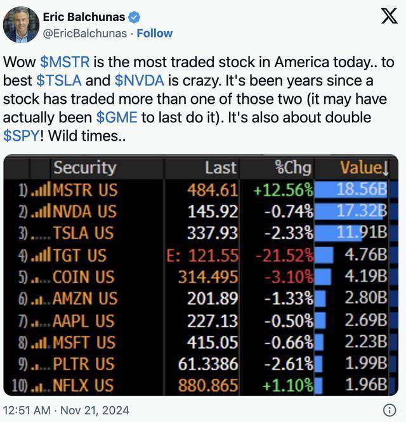Open the $TSLA cashtag link
Screen dimensions: 406x422
click(59, 82)
